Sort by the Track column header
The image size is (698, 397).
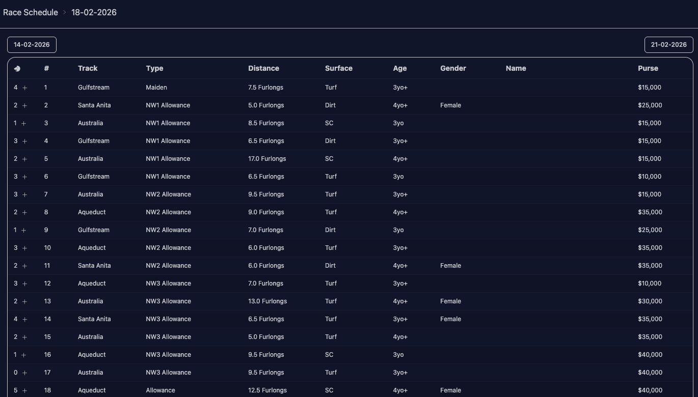(88, 68)
